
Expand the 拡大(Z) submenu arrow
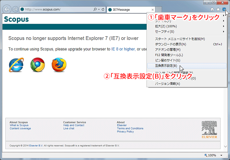coord(224,26)
